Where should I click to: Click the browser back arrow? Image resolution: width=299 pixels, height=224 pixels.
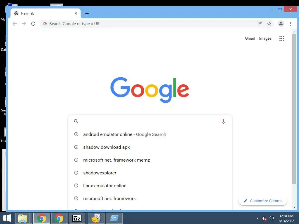coord(15,24)
